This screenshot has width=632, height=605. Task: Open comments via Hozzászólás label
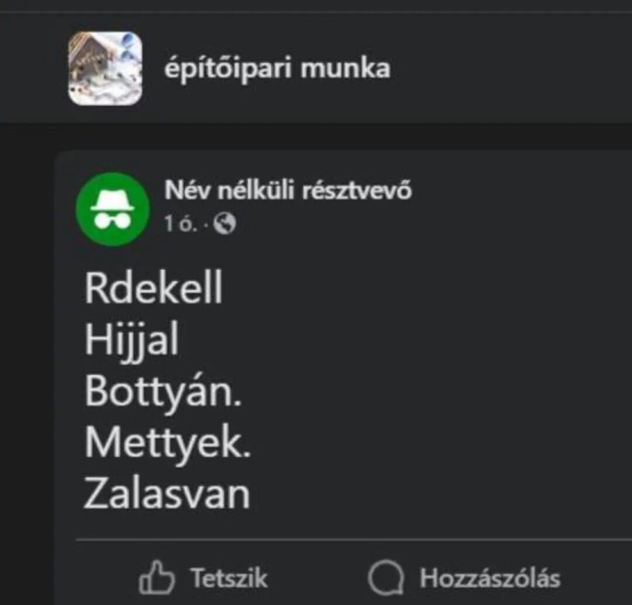coord(490,578)
